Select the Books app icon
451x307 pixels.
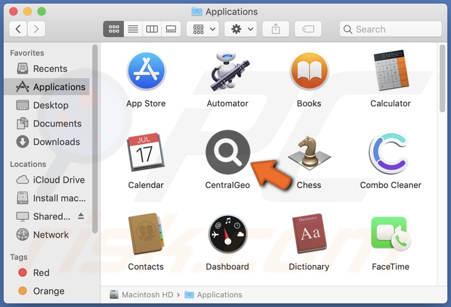(x=309, y=71)
